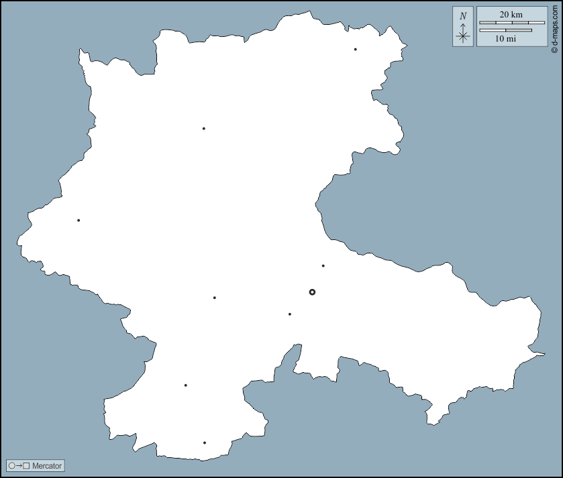Click the city dot just southwest of capital ring
The height and width of the screenshot is (478, 563).
click(290, 314)
